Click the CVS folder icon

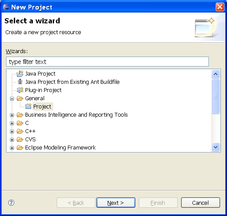click(x=20, y=140)
